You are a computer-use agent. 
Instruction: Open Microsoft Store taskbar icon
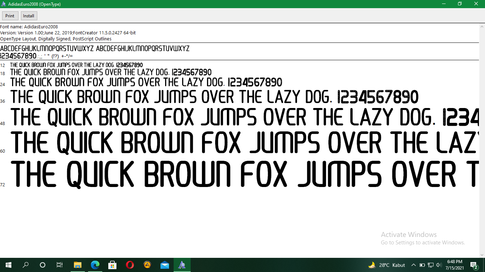pyautogui.click(x=112, y=265)
